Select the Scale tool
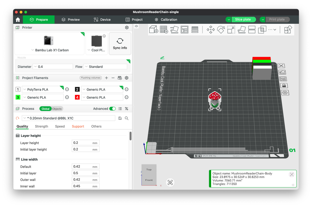Viewport: 312px width, 207px height. point(231,29)
